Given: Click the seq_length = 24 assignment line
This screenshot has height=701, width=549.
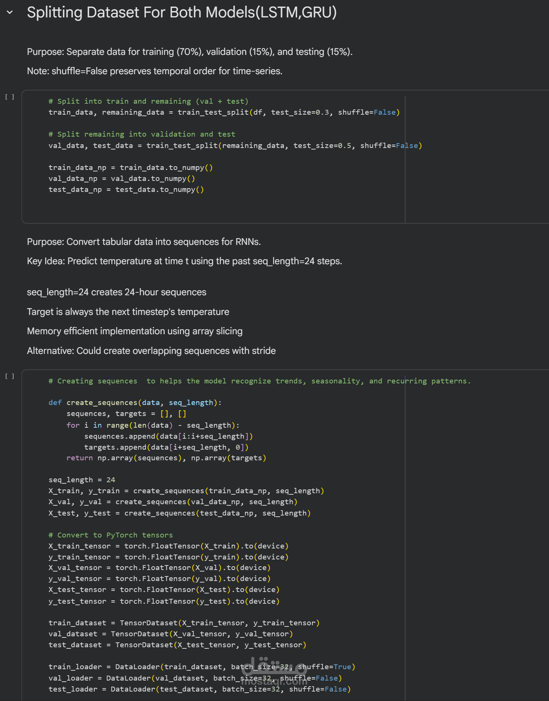Looking at the screenshot, I should [x=82, y=480].
